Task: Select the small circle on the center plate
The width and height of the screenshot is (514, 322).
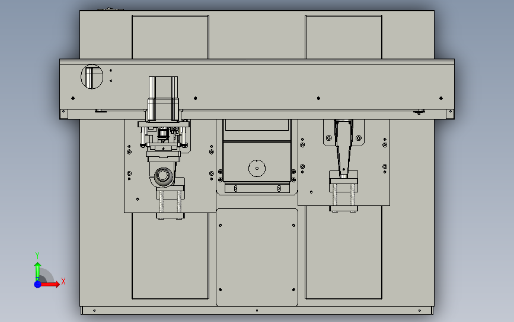Action: (257, 168)
